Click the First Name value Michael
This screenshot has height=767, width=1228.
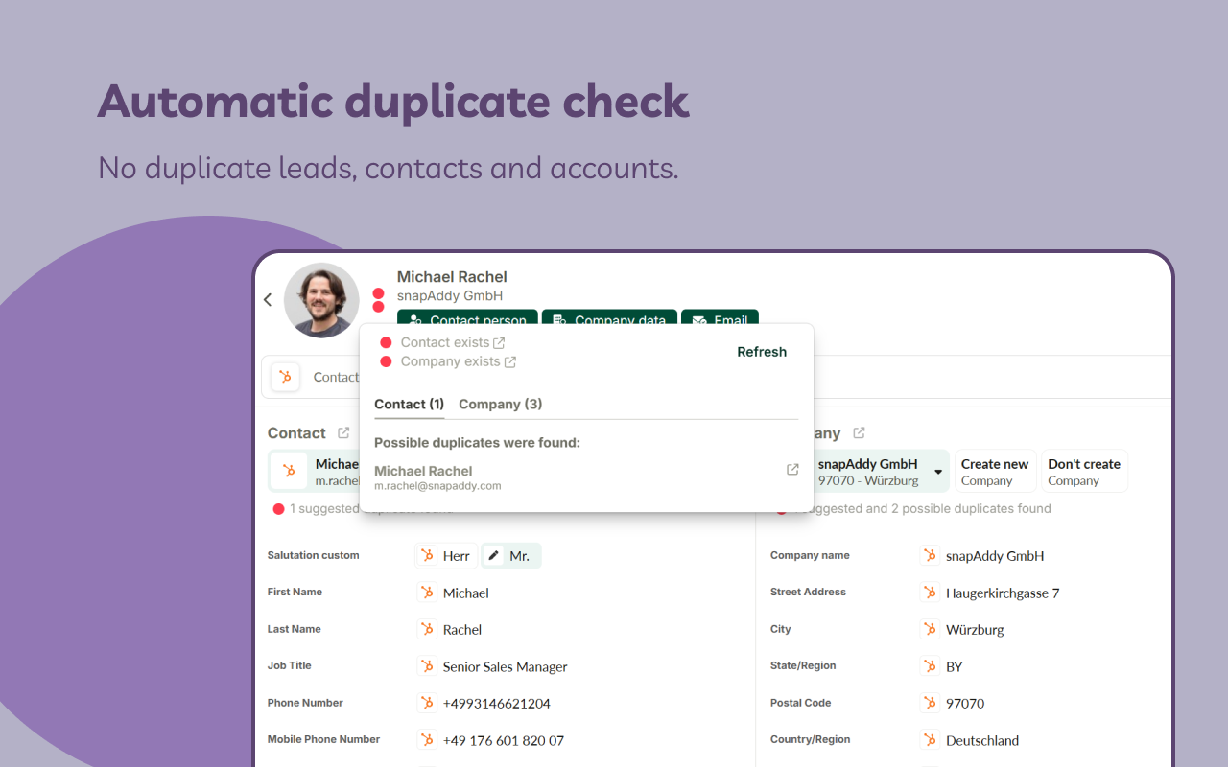(466, 593)
